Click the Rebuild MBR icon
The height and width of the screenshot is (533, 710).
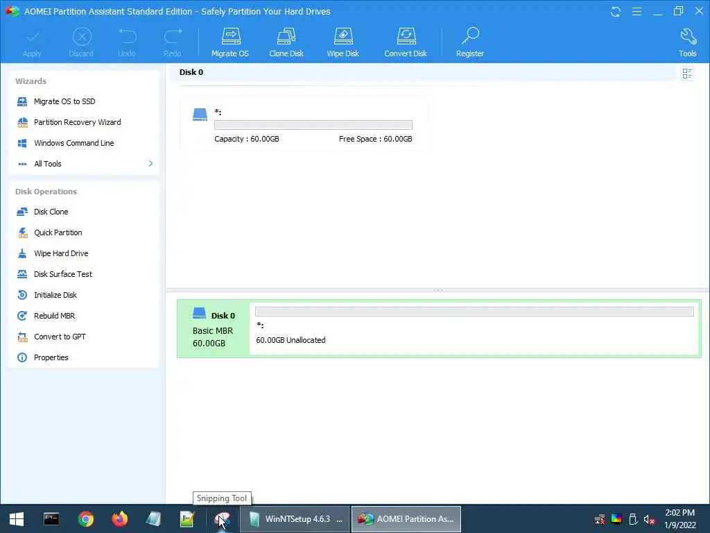pyautogui.click(x=22, y=316)
